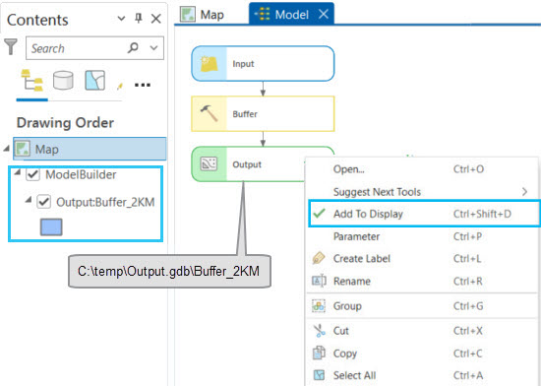Click the Create Label tag icon
The width and height of the screenshot is (541, 386).
[x=319, y=258]
